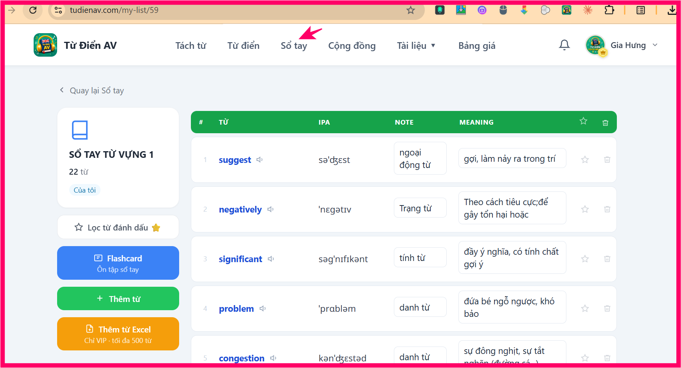The image size is (681, 368).
Task: Click Thêm từ Excel button
Action: [118, 334]
